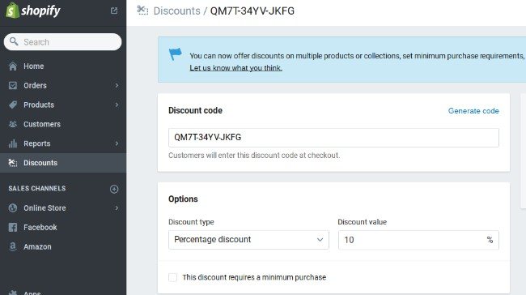Click the Reports bar chart icon

(x=13, y=143)
